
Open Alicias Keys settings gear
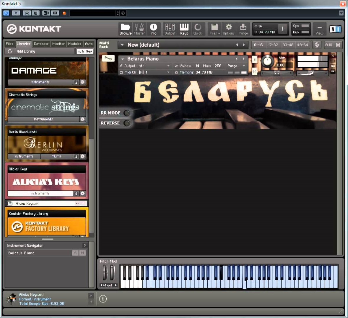82,193
